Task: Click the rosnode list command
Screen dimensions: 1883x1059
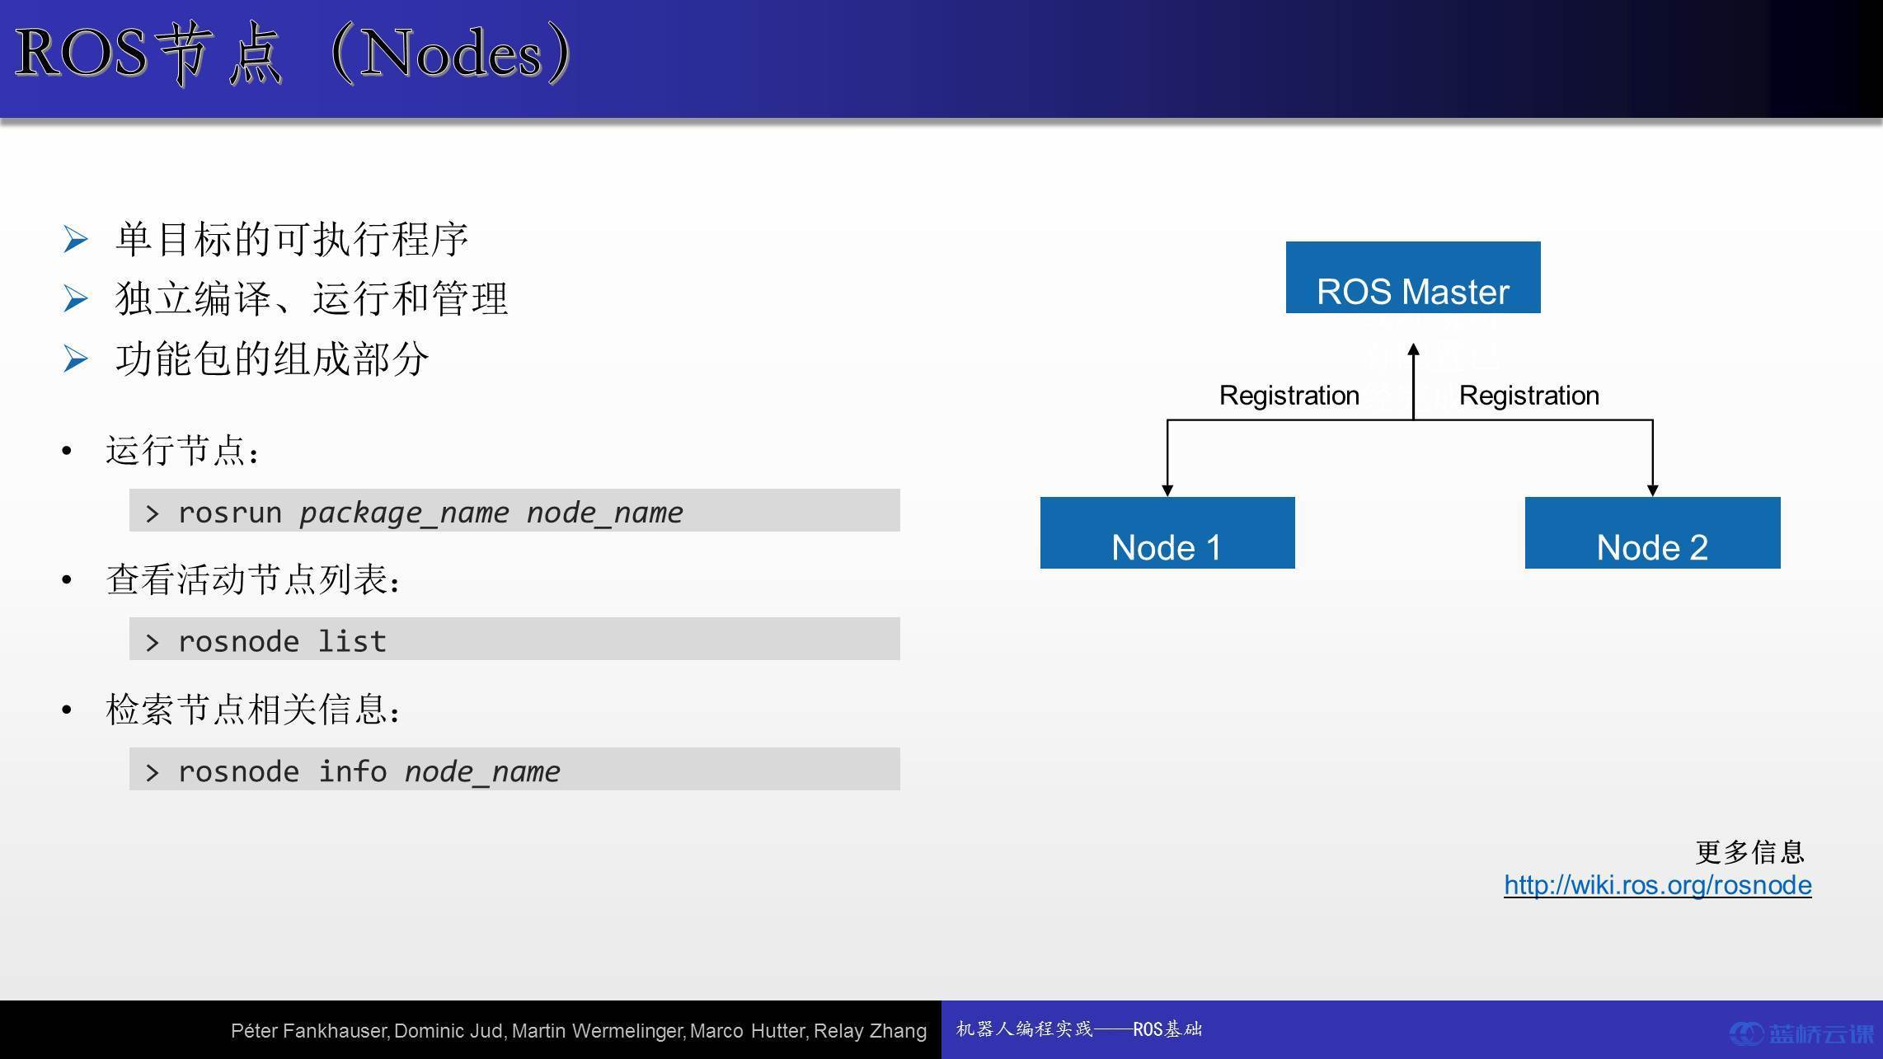Action: coord(514,640)
